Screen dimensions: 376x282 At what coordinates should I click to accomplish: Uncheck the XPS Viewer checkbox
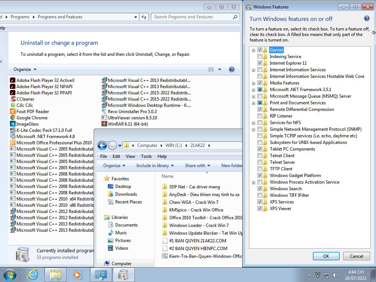[x=260, y=209]
